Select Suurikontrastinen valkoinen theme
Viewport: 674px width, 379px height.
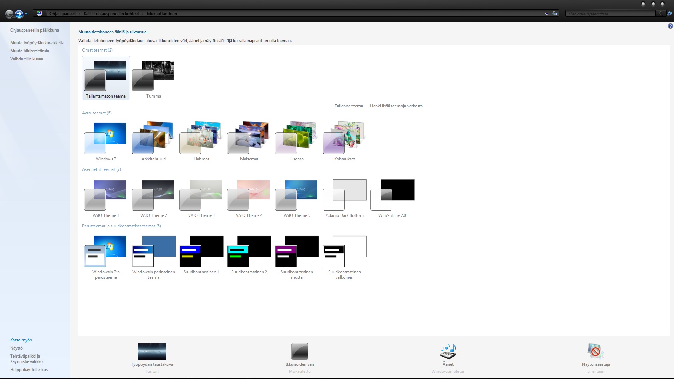[x=344, y=257]
